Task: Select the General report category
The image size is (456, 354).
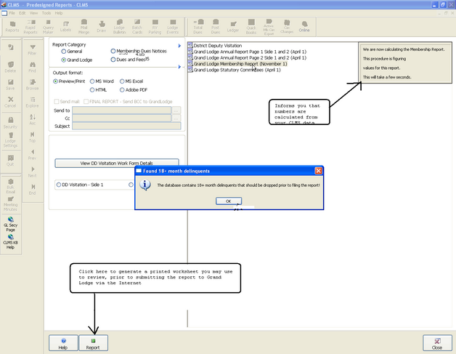Action: point(65,52)
